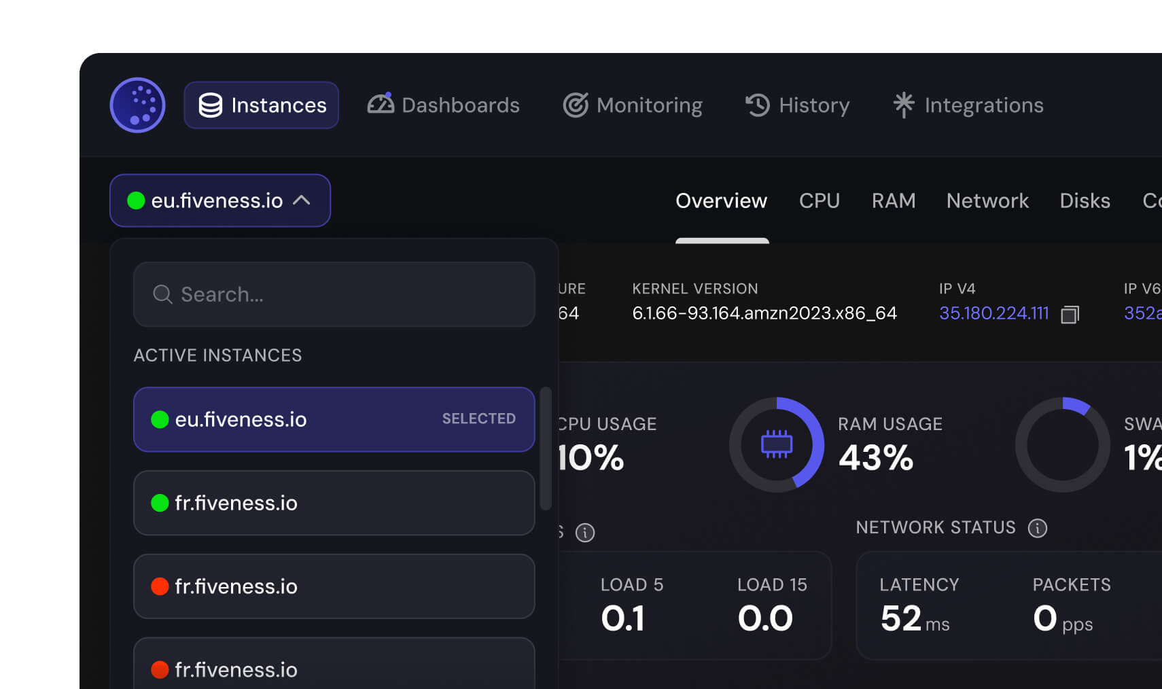Open the Dashboards nav item
1162x689 pixels.
tap(444, 105)
